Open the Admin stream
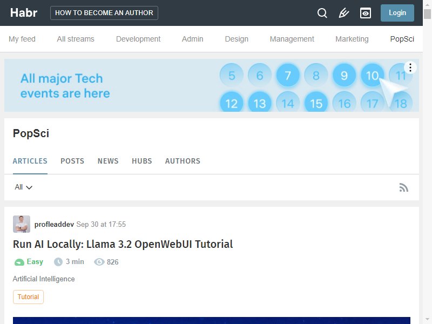Viewport: 432px width, 324px height. tap(193, 39)
